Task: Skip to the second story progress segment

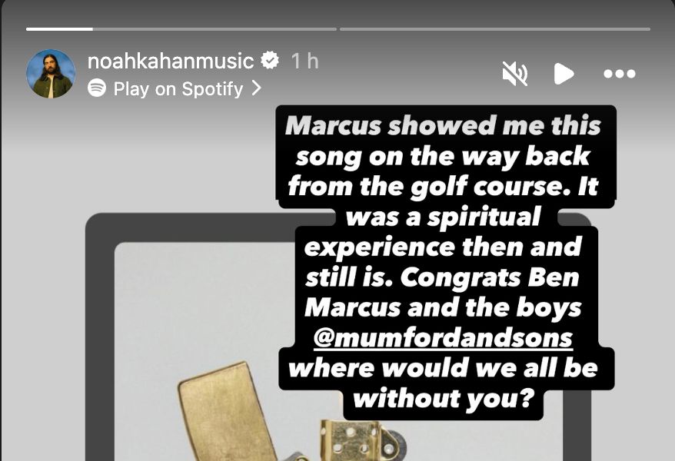Action: click(x=495, y=29)
